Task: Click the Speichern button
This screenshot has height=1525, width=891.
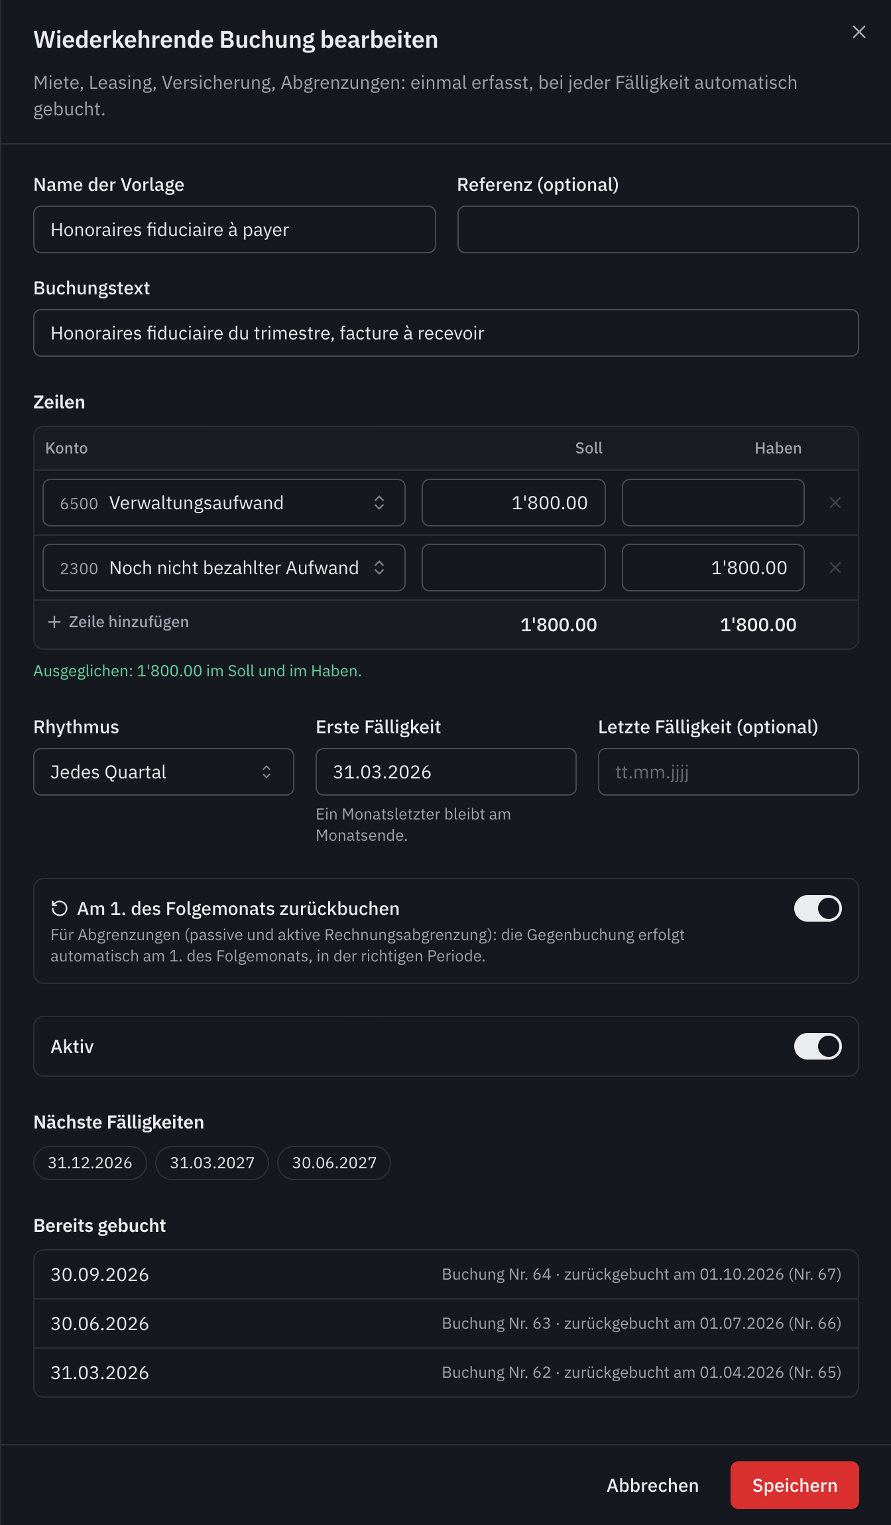Action: pos(794,1485)
